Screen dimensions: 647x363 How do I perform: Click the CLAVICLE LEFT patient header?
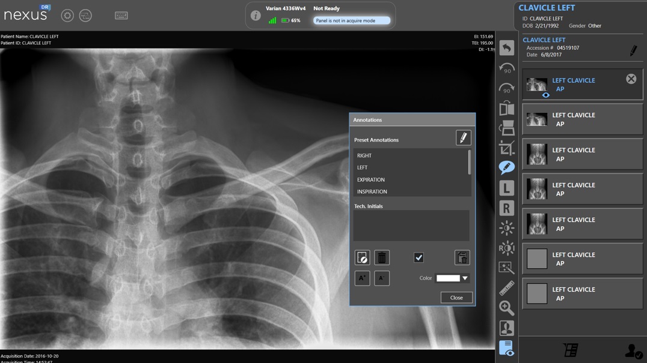[547, 8]
